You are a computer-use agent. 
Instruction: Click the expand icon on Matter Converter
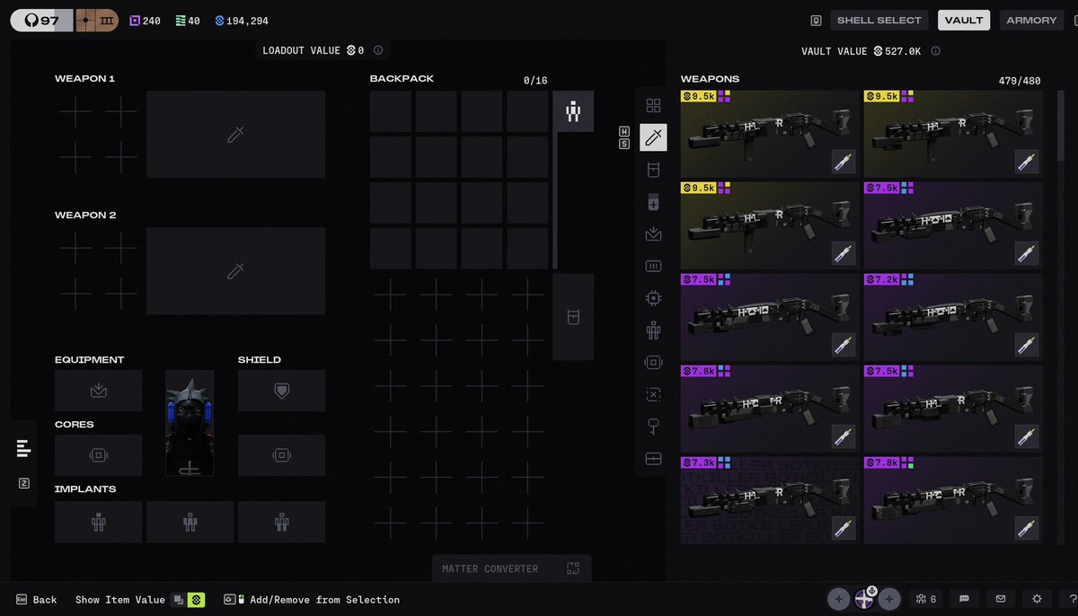[x=573, y=568]
